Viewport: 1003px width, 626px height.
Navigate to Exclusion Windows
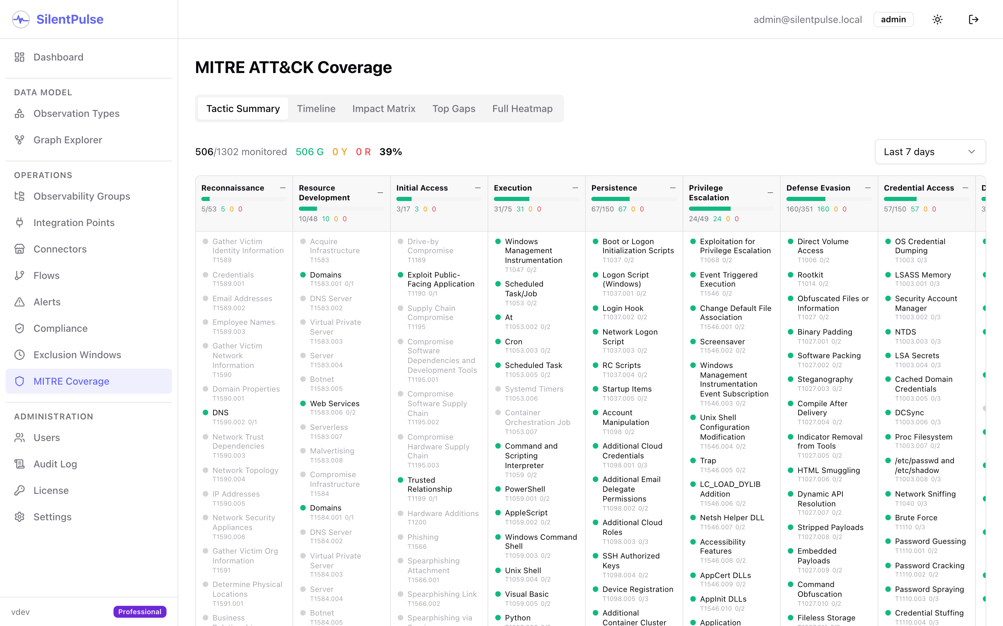click(x=89, y=355)
